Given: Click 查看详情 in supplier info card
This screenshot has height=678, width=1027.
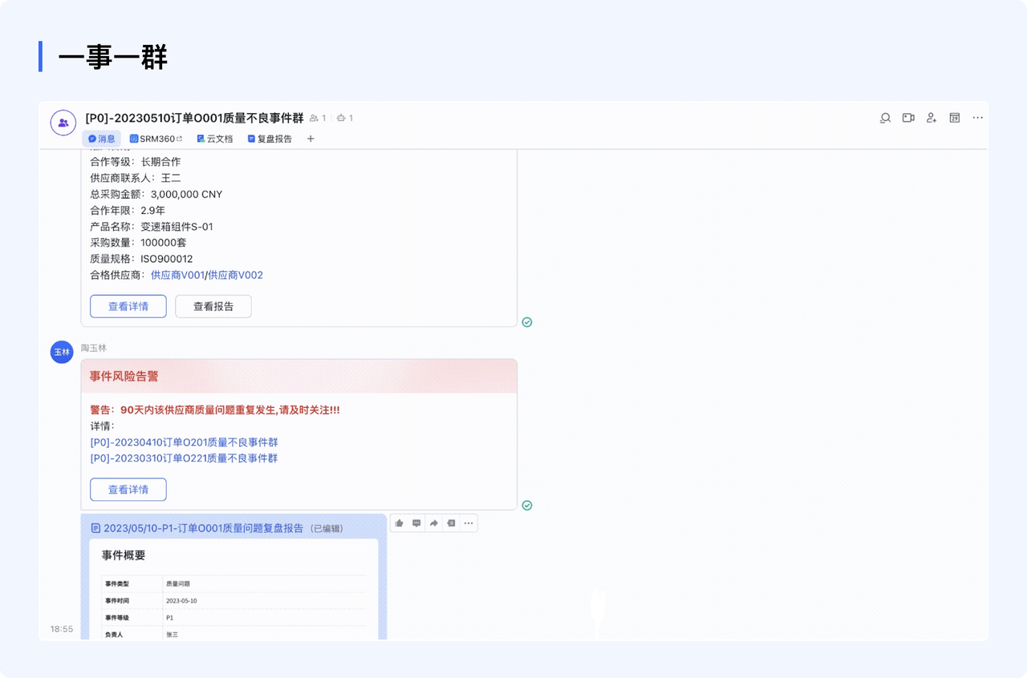Looking at the screenshot, I should (x=128, y=306).
